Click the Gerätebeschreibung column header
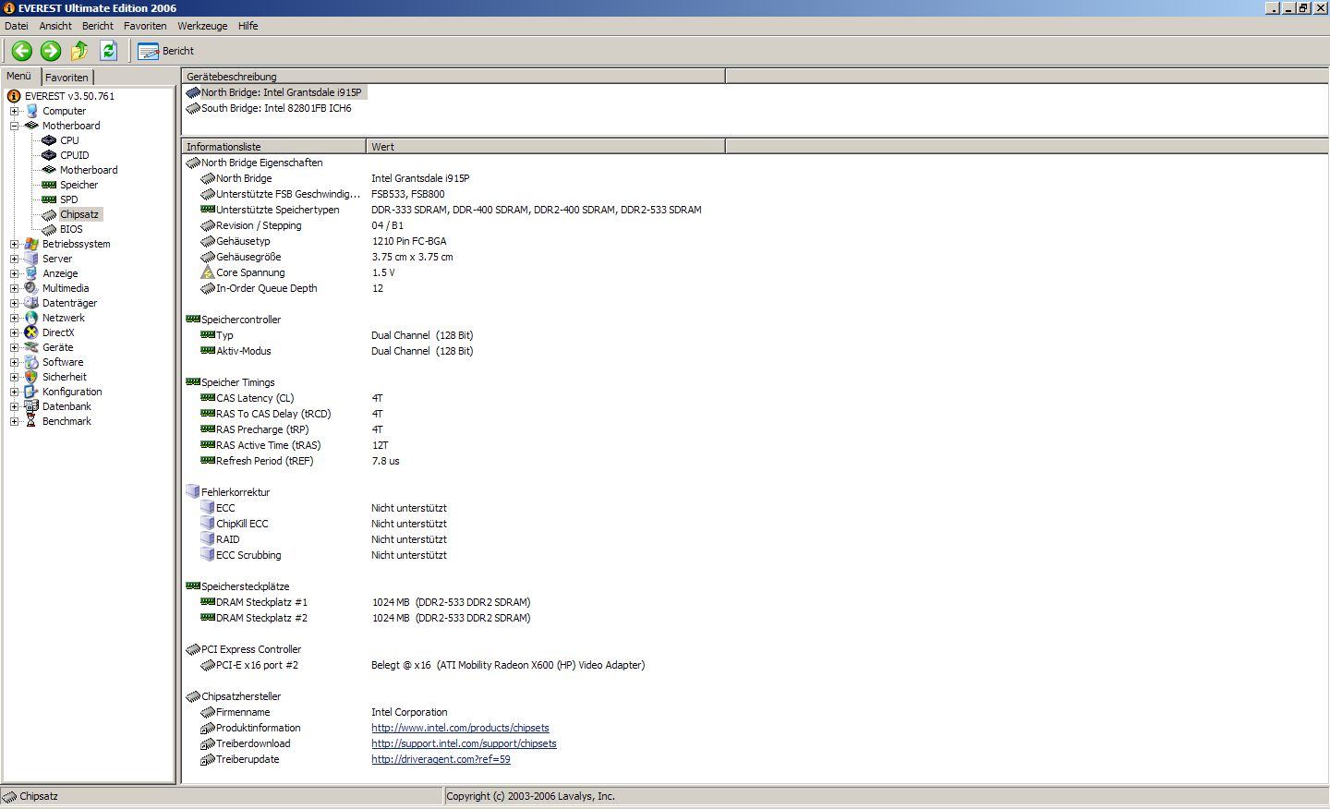The width and height of the screenshot is (1330, 809). coord(453,77)
